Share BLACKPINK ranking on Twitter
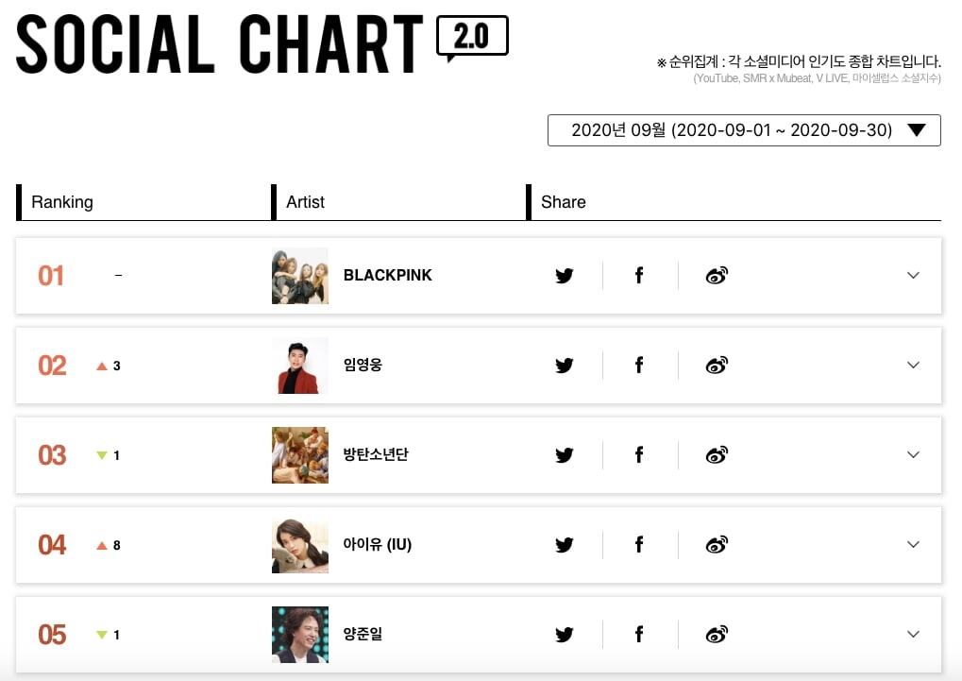The image size is (962, 681). point(565,276)
